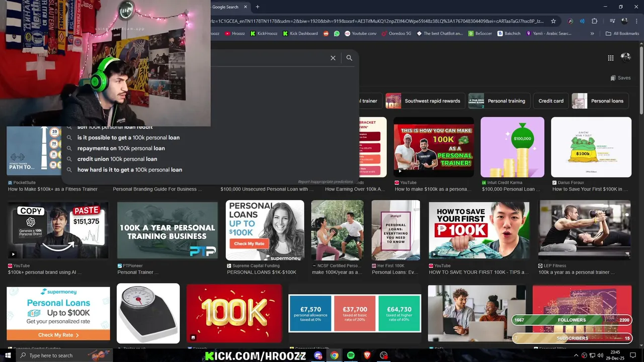The width and height of the screenshot is (644, 362).
Task: Choose suggestion 'how hard is it to get a 100k personal loan'
Action: coord(130,170)
